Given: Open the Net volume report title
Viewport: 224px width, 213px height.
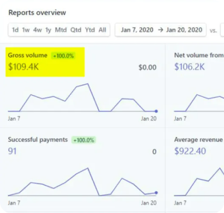Looking at the screenshot, I should [x=199, y=55].
